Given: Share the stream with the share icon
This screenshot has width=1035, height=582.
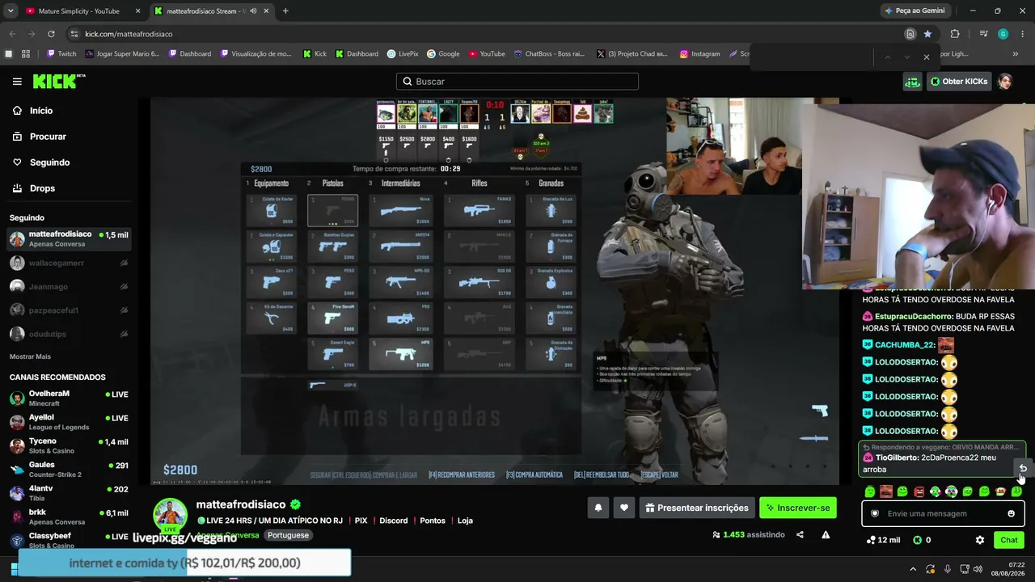Looking at the screenshot, I should (x=800, y=534).
